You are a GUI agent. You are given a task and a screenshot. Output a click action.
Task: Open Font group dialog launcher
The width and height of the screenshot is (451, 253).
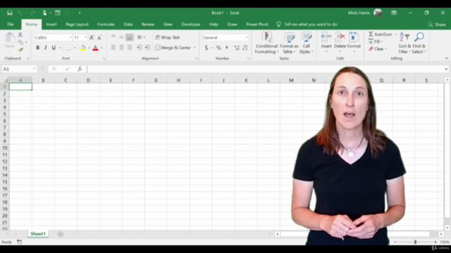point(104,58)
